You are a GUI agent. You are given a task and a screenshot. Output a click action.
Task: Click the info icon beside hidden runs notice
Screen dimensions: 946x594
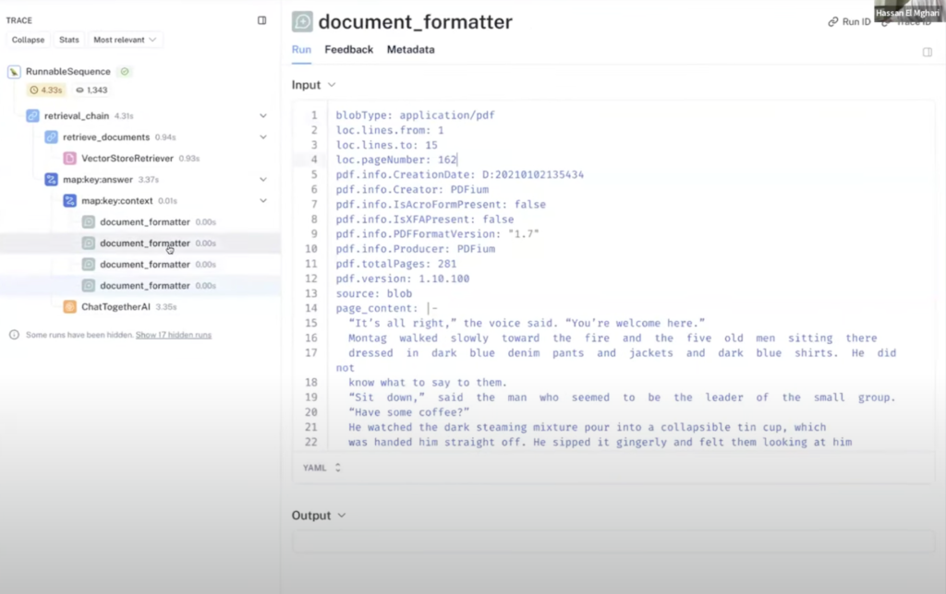14,335
